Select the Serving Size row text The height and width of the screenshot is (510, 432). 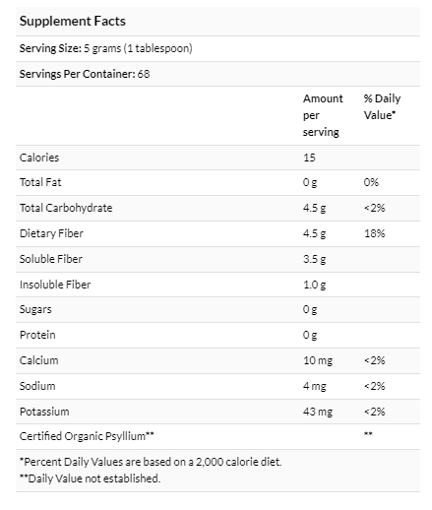click(106, 48)
